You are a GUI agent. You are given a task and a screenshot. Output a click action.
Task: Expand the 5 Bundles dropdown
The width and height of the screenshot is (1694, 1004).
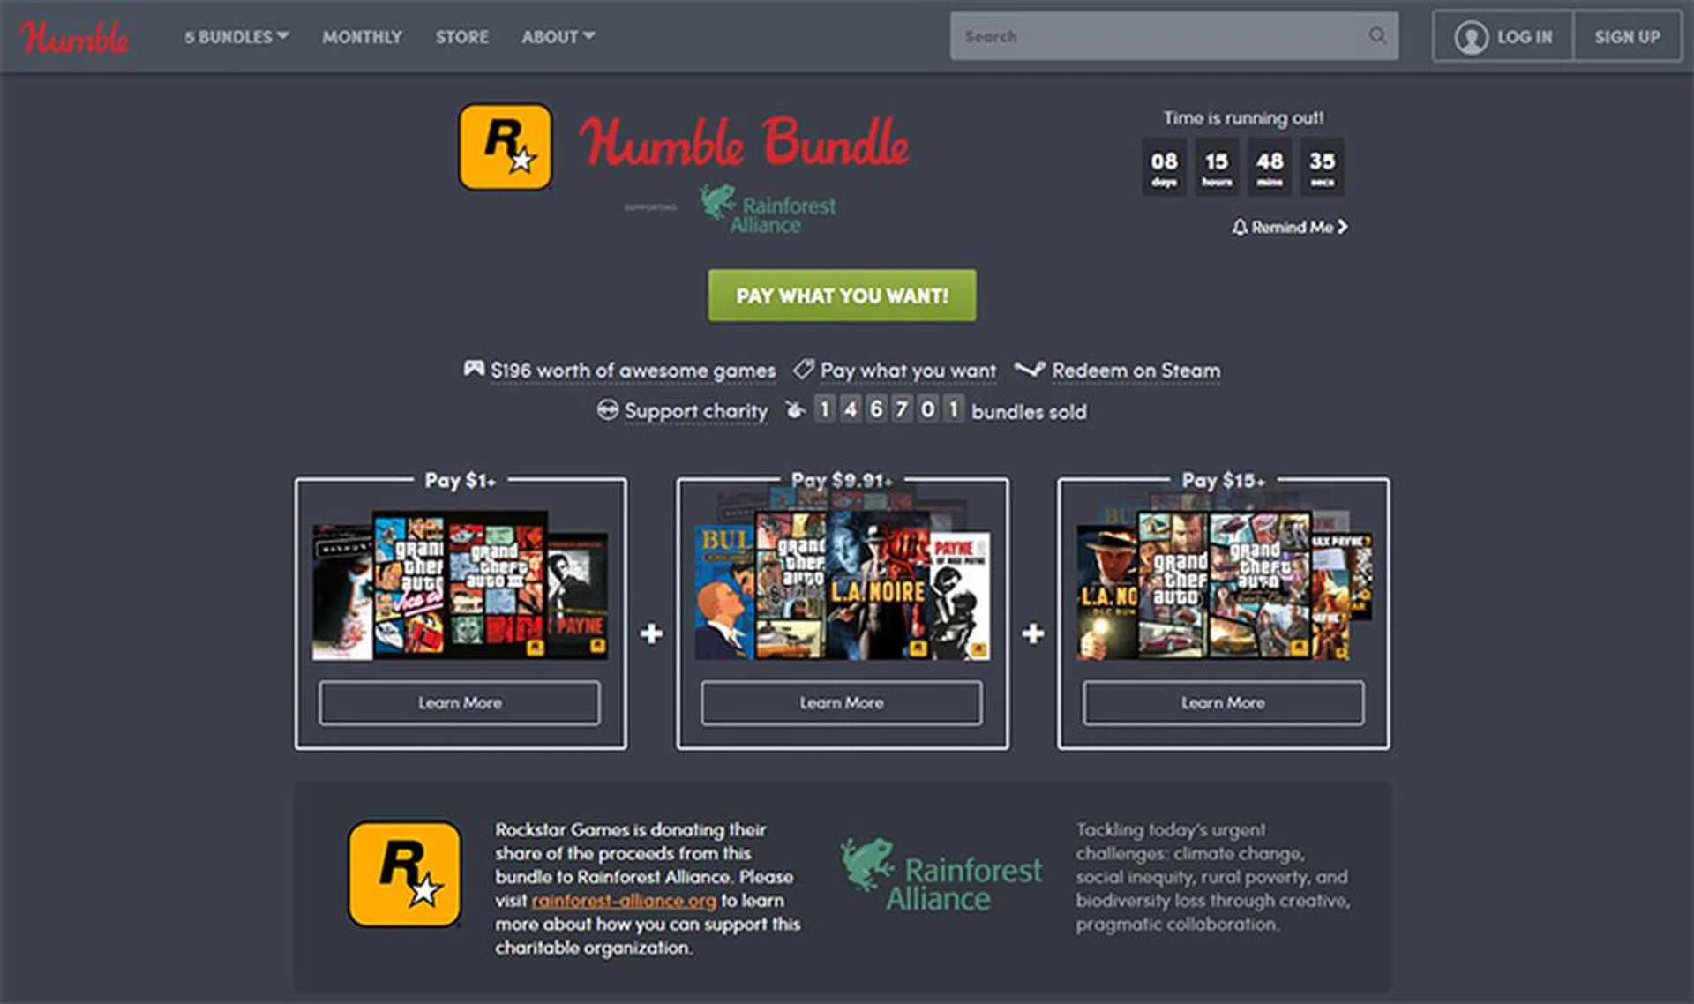236,37
